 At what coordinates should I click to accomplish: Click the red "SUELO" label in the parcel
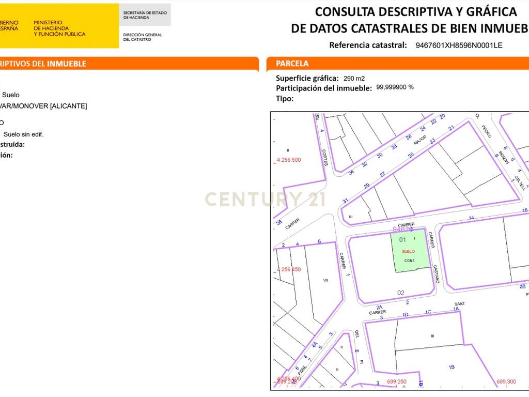408,252
